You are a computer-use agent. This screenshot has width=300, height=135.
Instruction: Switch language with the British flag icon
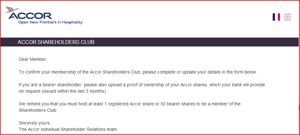click(x=287, y=17)
